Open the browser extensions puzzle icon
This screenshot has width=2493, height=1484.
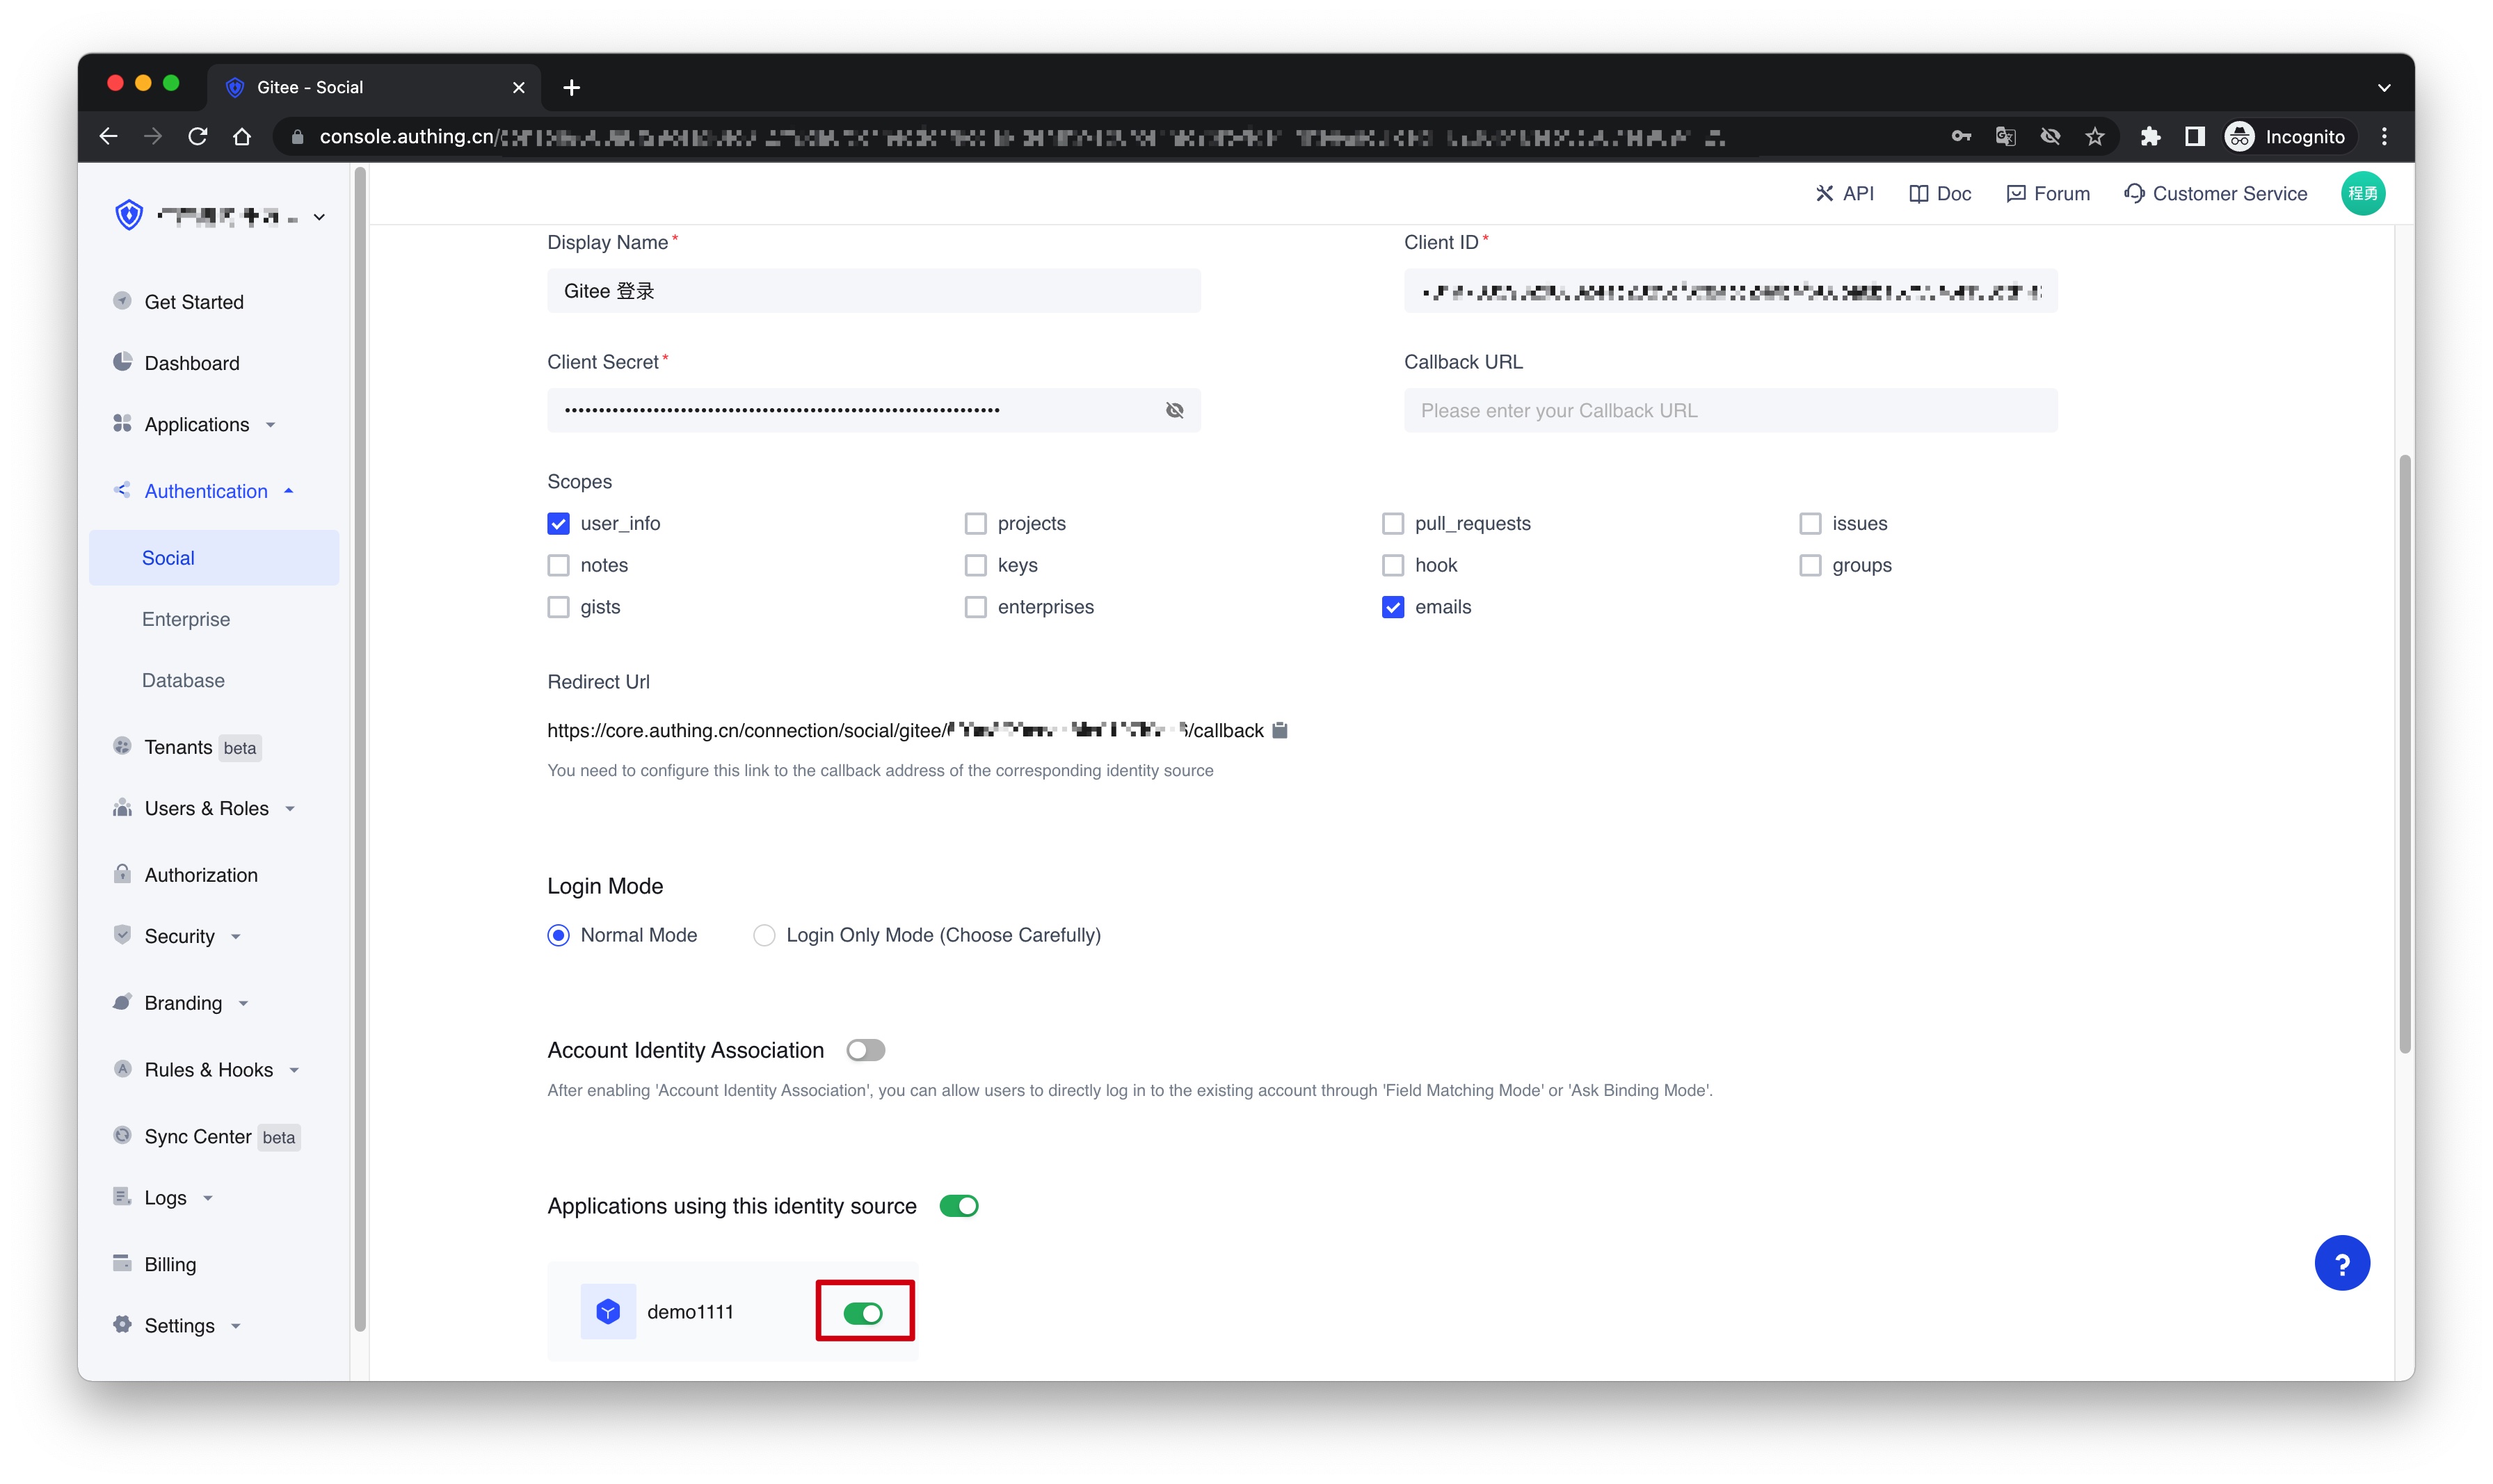2149,137
